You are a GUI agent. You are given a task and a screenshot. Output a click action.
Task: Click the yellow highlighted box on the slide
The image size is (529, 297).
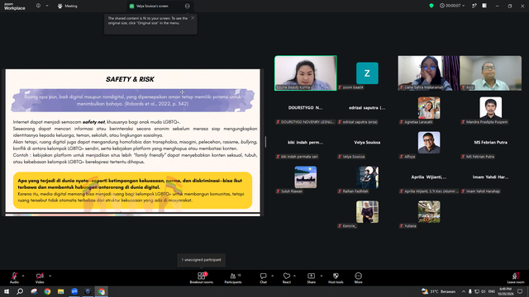pos(132,191)
